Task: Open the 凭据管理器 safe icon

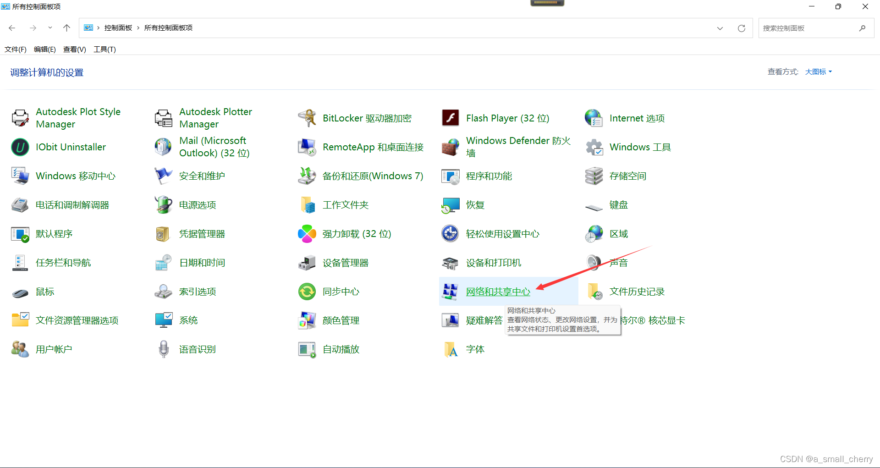Action: 164,234
